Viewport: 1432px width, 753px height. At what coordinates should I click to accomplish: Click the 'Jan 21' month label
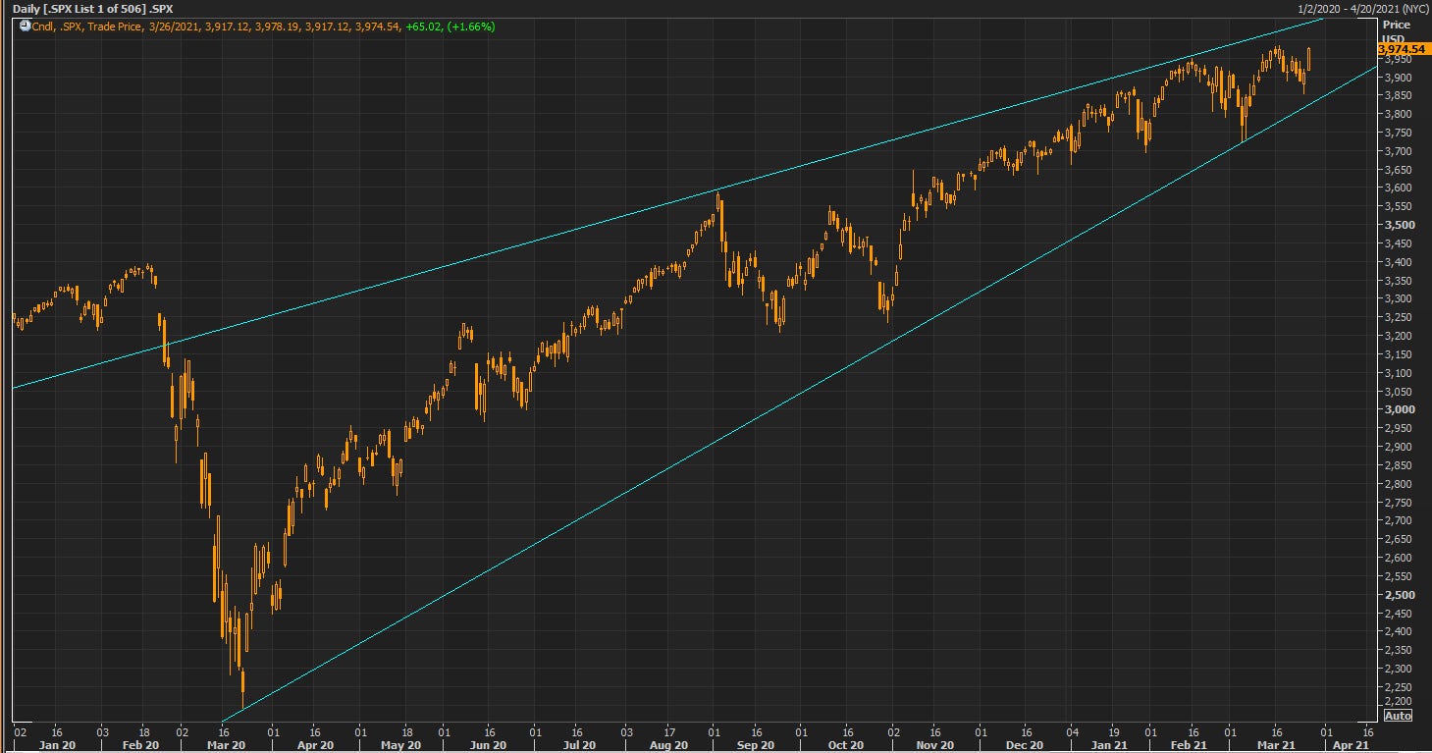click(x=1110, y=745)
